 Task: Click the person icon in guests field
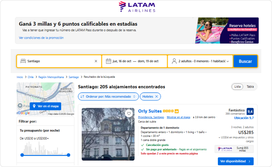[x=174, y=61]
